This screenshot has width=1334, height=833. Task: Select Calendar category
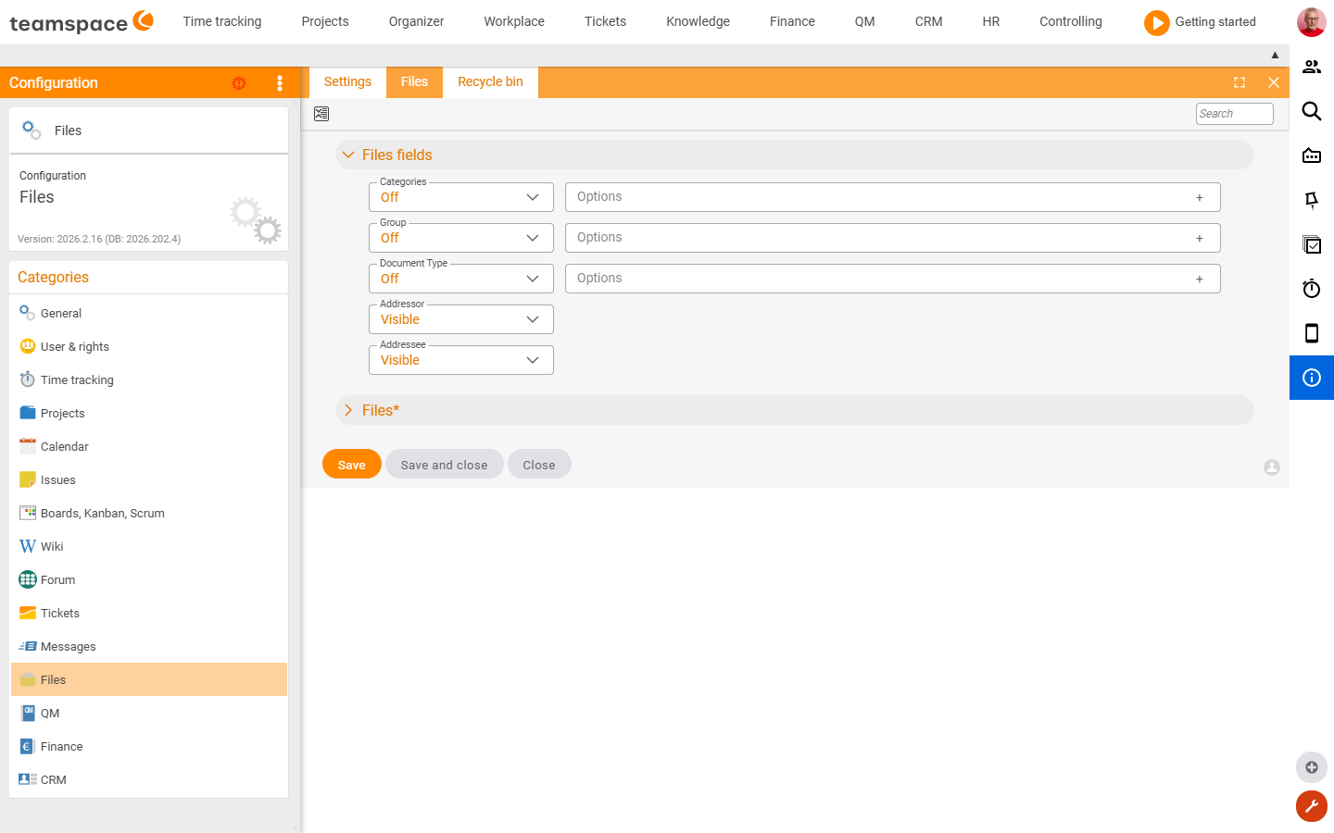point(148,446)
